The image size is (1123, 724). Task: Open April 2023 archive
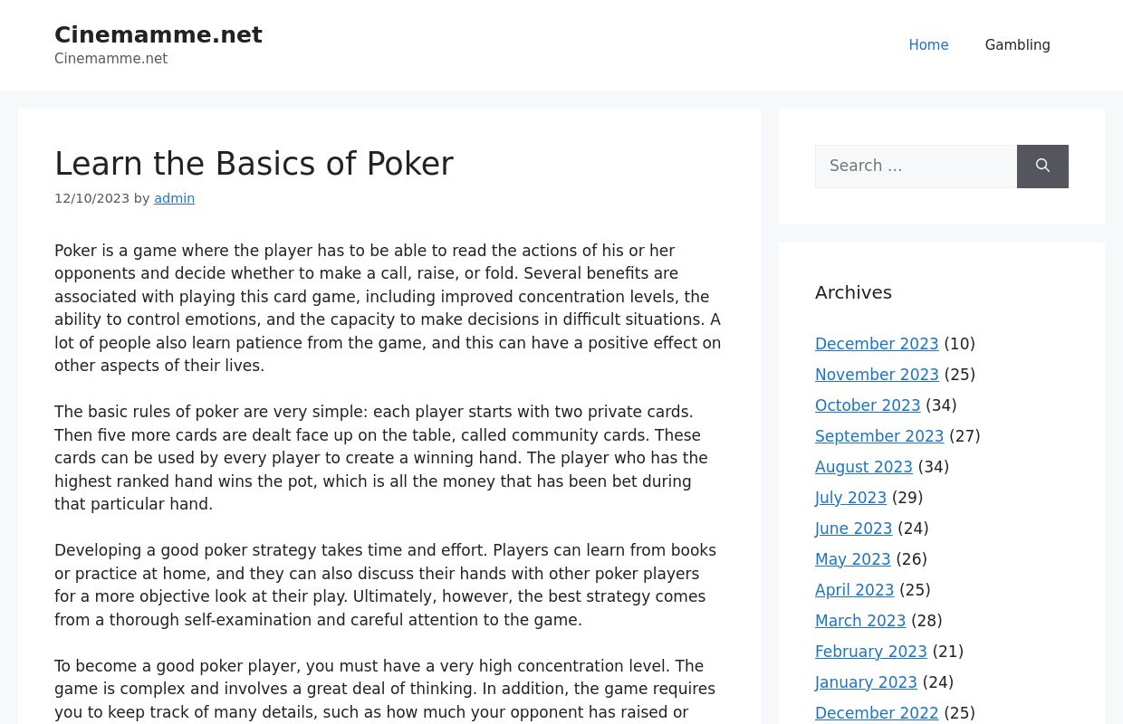tap(854, 590)
